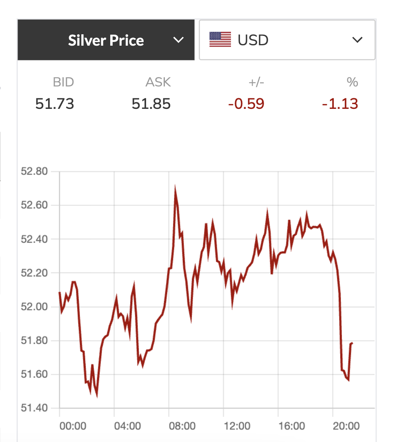Click the US flag icon
The width and height of the screenshot is (395, 442).
220,40
